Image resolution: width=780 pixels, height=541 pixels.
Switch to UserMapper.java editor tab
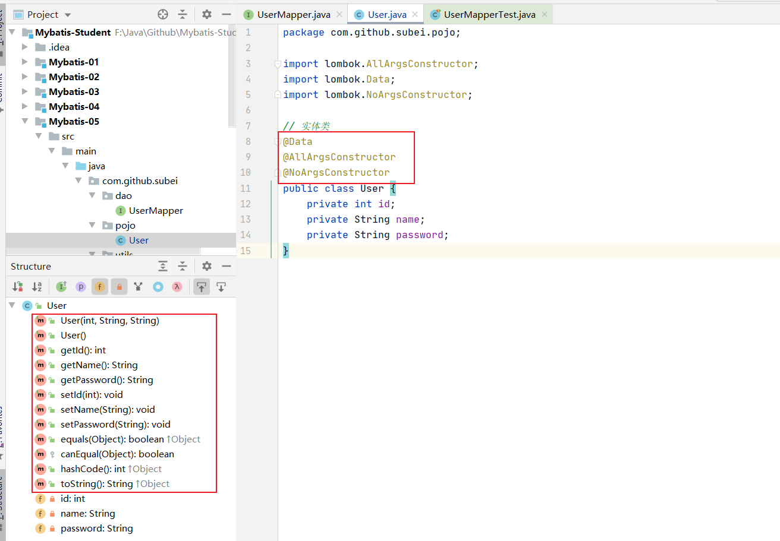[x=293, y=15]
